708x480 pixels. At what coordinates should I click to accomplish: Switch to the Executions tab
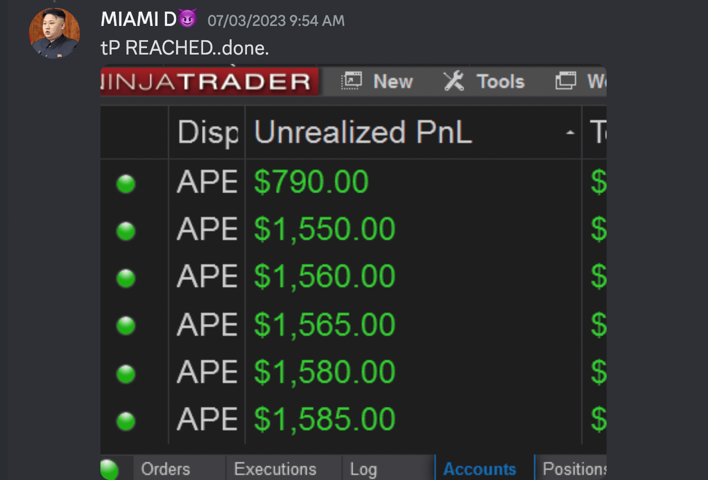coord(275,469)
